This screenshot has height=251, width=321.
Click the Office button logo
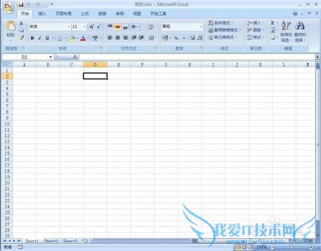coord(8,8)
